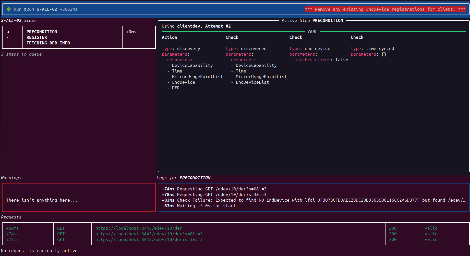Select EndDeviceList in the discovered check resources
Screen dimensions: 470x256
pyautogui.click(x=252, y=82)
